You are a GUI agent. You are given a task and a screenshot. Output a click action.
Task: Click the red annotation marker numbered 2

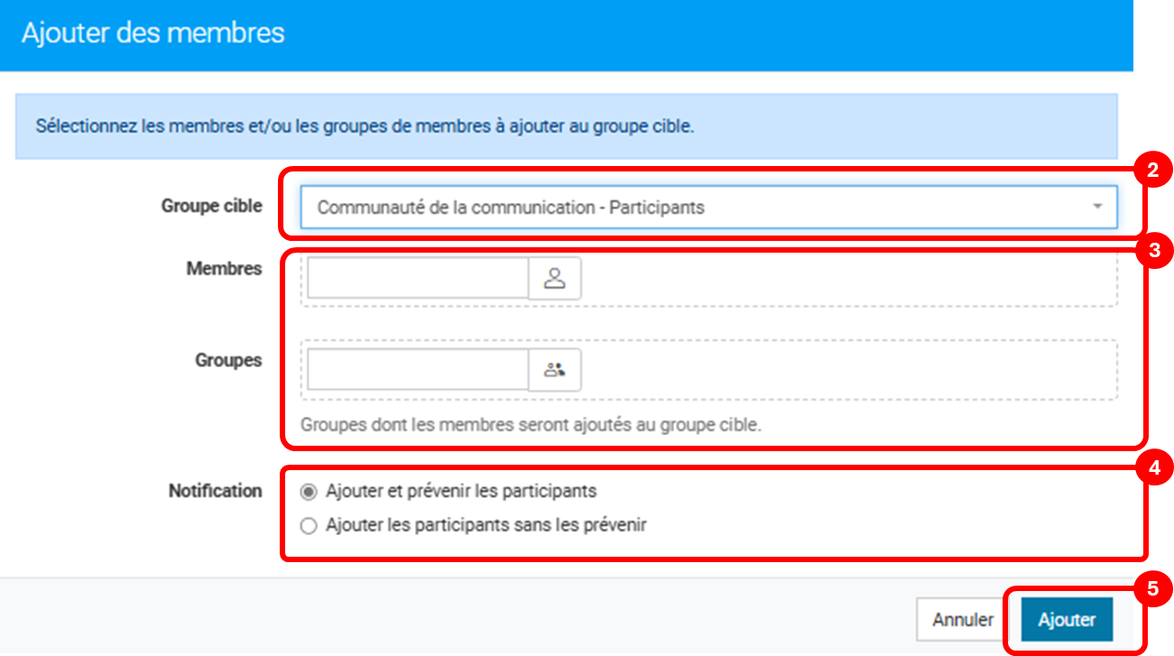1152,169
